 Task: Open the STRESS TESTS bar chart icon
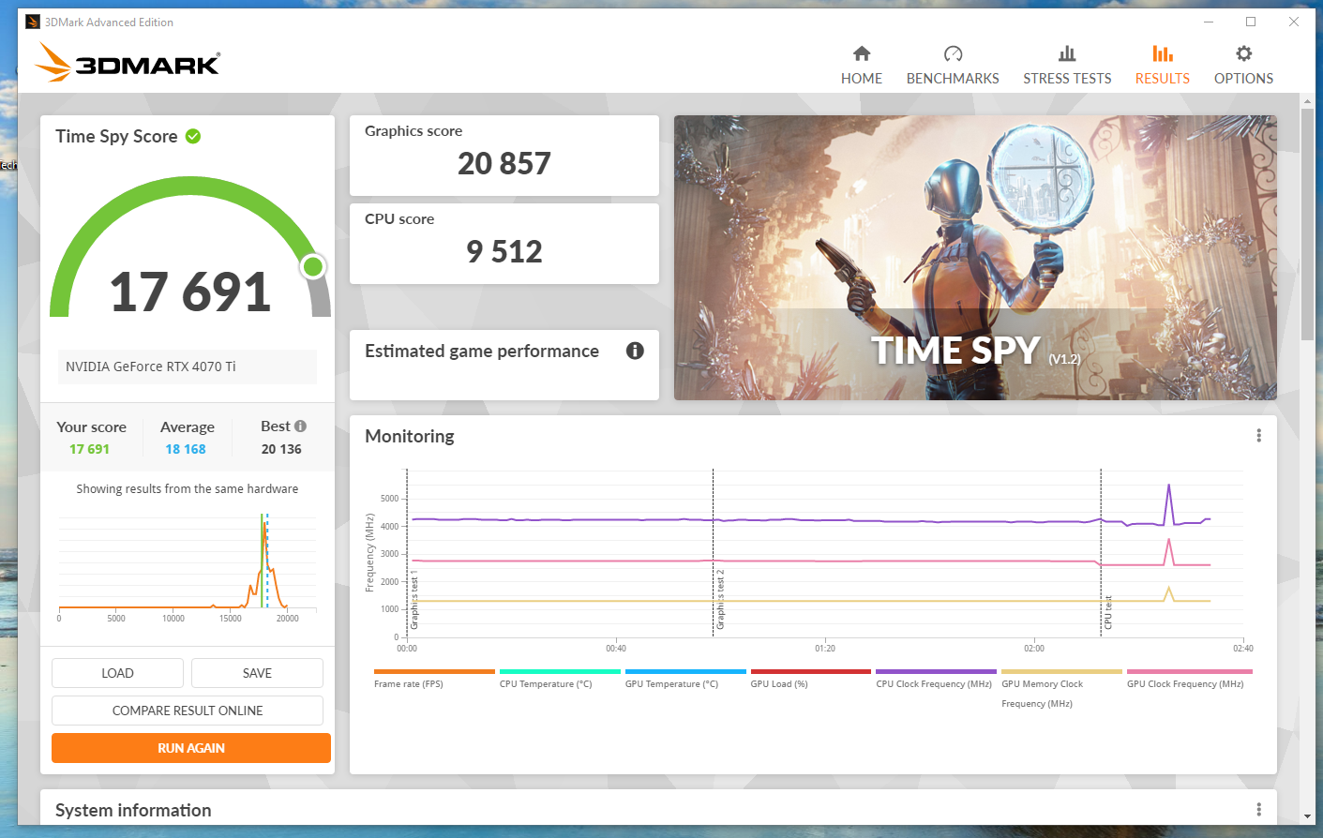point(1067,53)
